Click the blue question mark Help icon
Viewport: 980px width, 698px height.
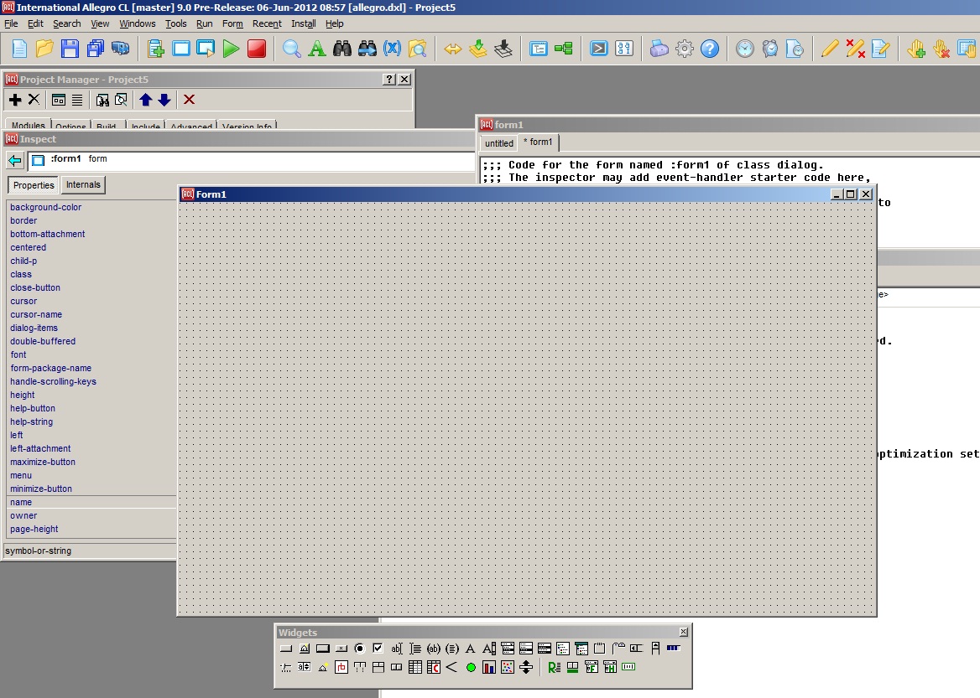pyautogui.click(x=710, y=49)
